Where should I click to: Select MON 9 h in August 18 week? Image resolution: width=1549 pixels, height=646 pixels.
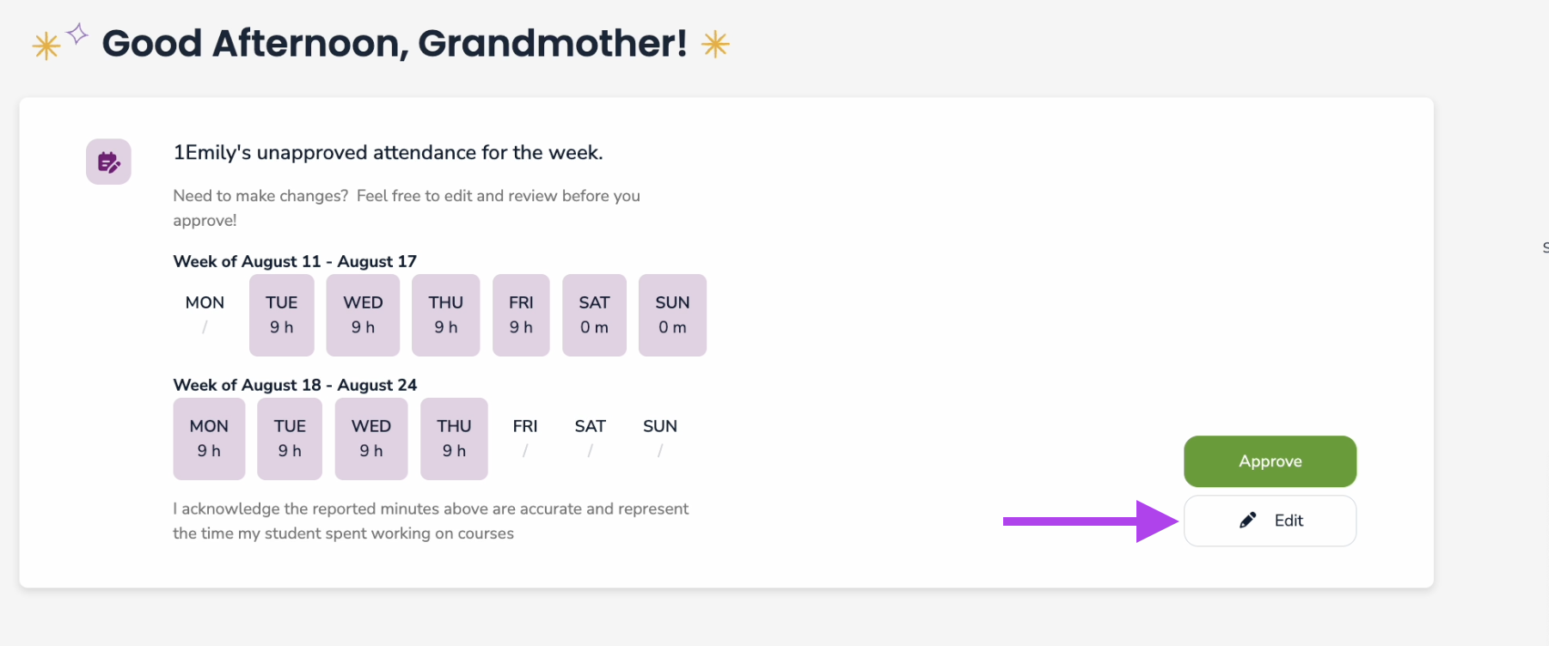tap(209, 439)
